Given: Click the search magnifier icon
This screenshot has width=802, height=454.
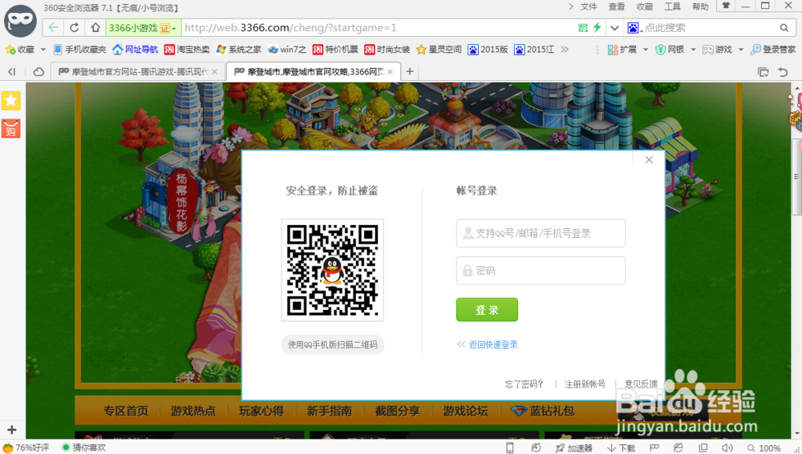Looking at the screenshot, I should (x=784, y=27).
